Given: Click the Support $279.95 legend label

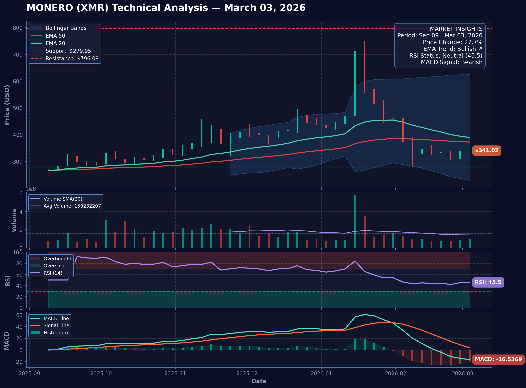Looking at the screenshot, I should [x=68, y=51].
